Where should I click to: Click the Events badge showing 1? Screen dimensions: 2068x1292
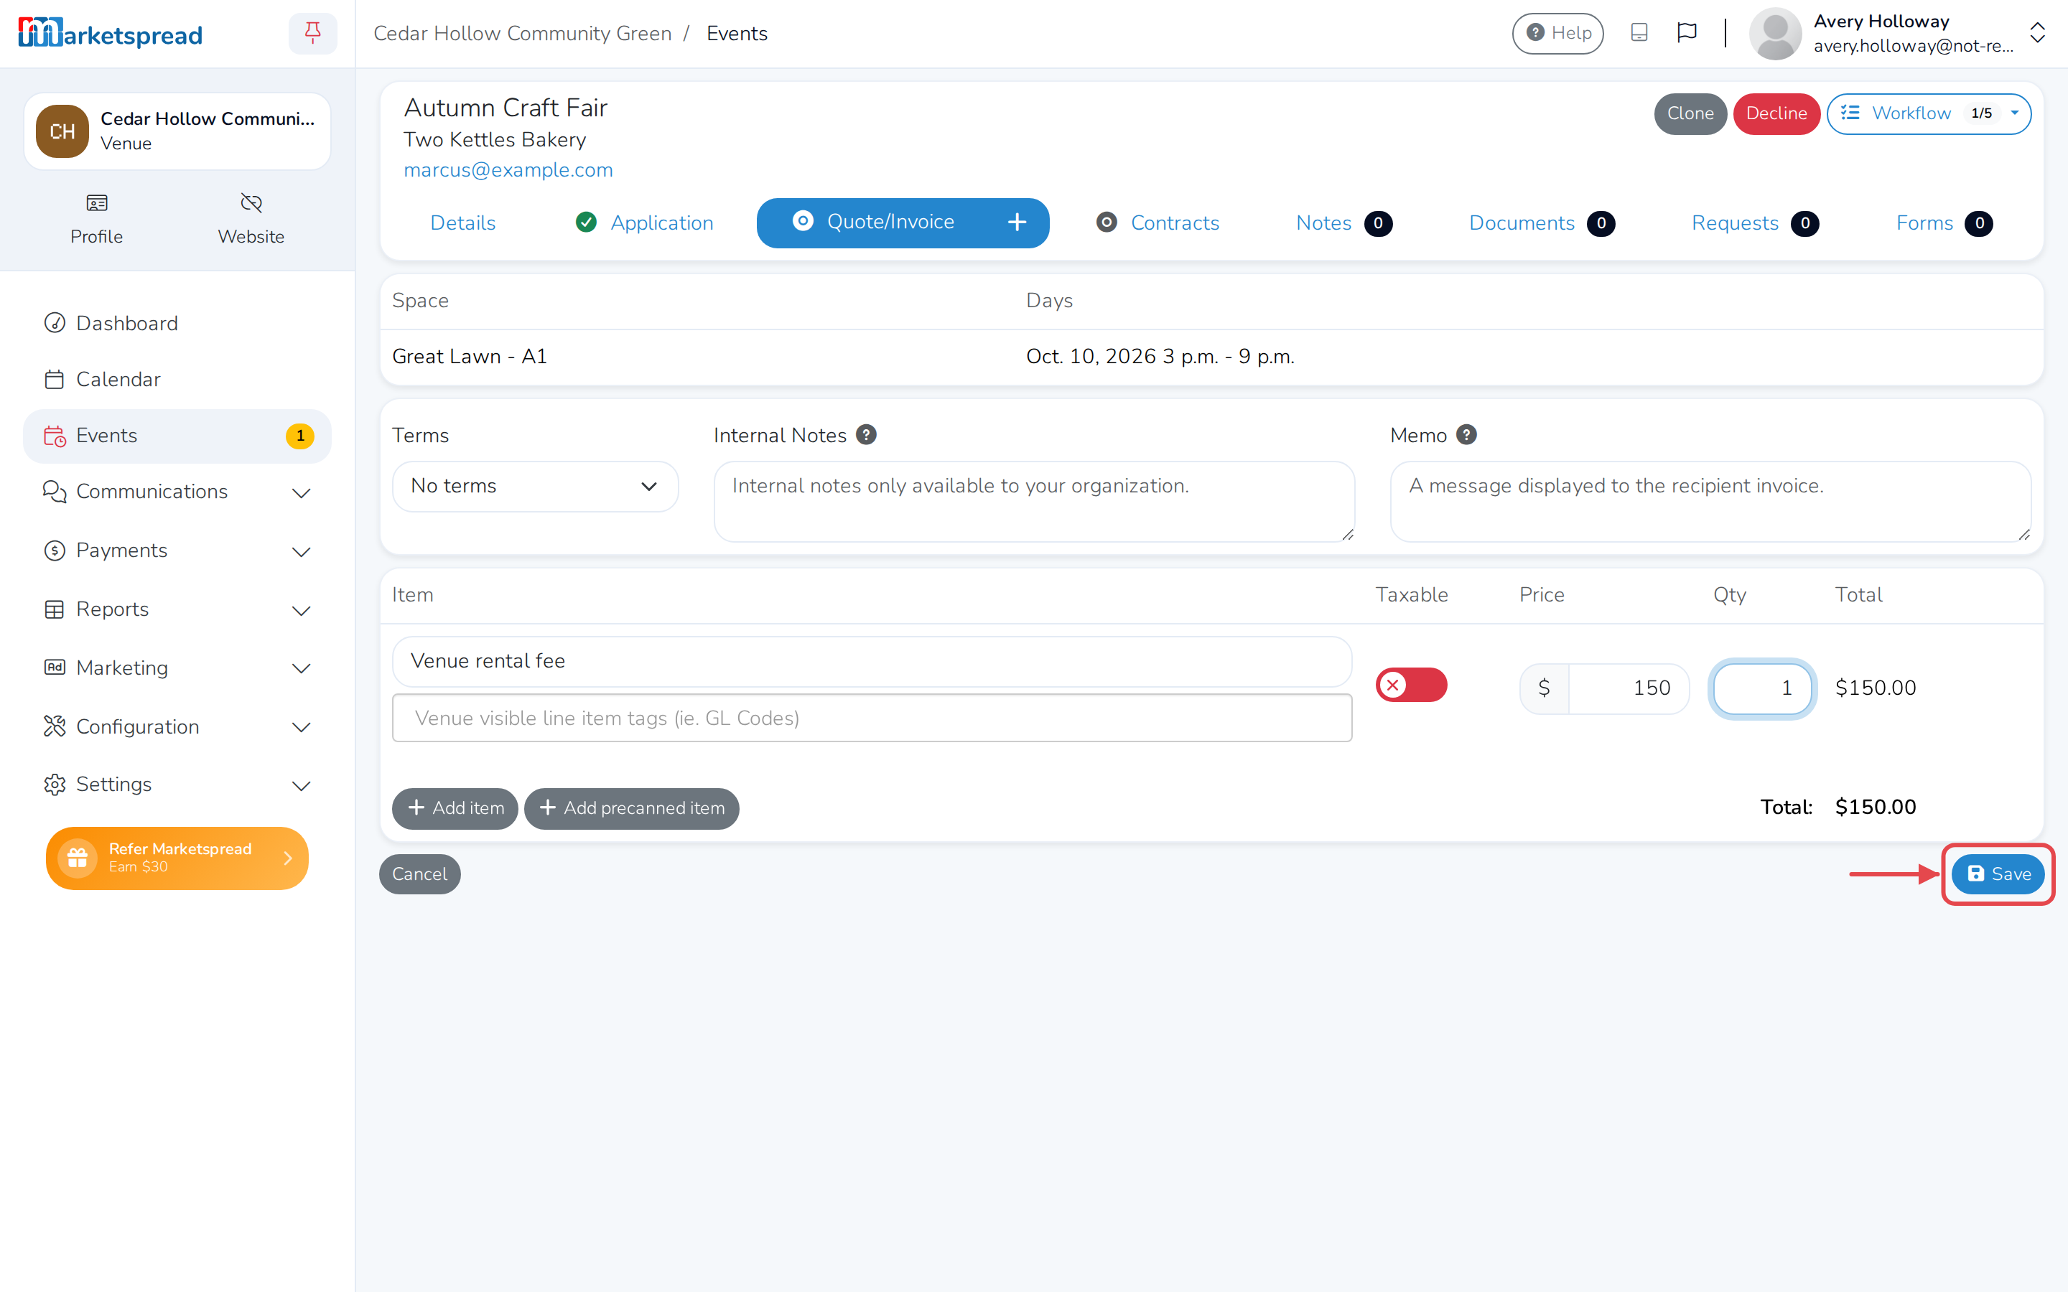click(x=300, y=436)
